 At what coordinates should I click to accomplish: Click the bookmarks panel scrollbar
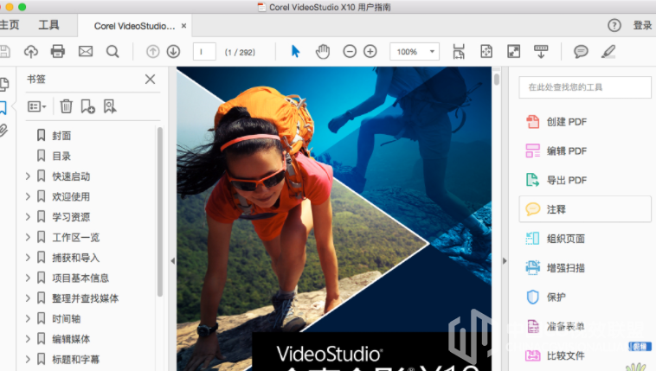(160, 212)
